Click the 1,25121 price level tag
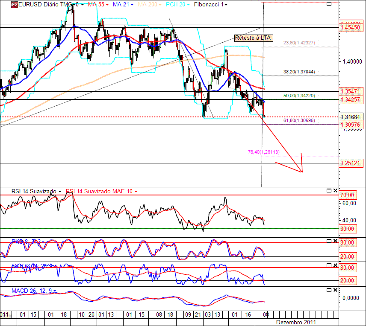The image size is (366, 326). pyautogui.click(x=351, y=163)
